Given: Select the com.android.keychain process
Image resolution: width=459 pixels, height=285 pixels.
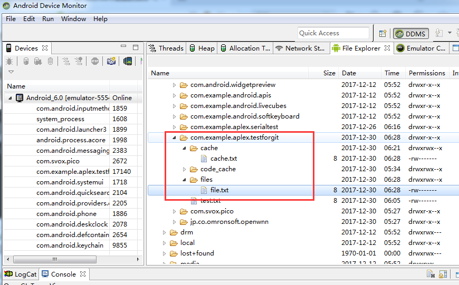Looking at the screenshot, I should [70, 245].
